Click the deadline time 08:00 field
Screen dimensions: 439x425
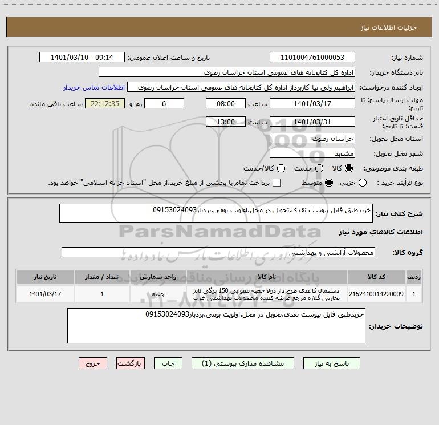click(x=226, y=103)
